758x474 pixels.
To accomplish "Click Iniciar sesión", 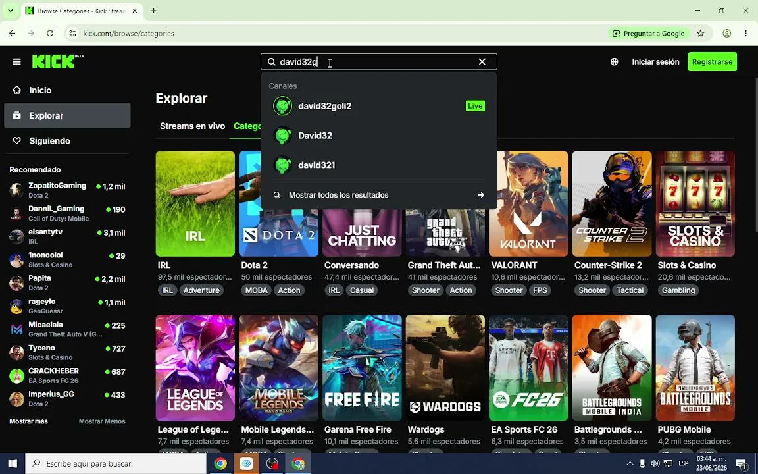I will (655, 61).
